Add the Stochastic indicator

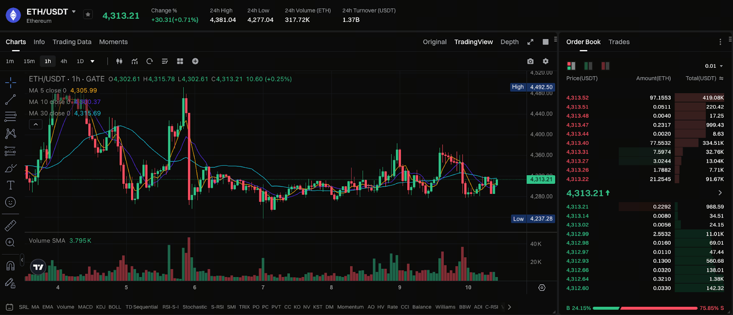195,307
